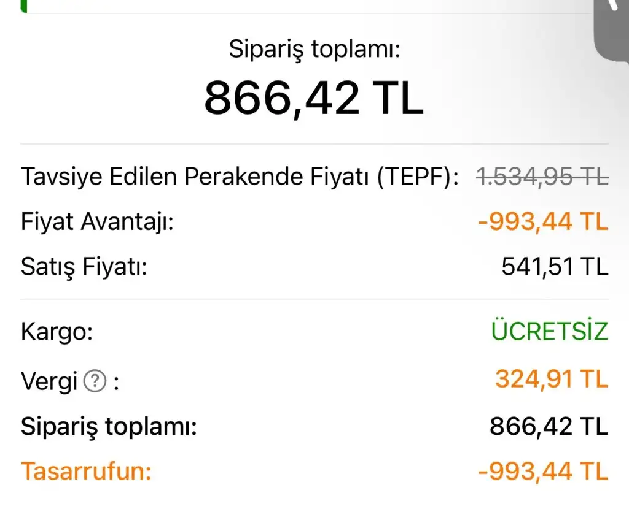This screenshot has height=512, width=629.
Task: Click the divider line above the Kargo row
Action: coord(314,299)
